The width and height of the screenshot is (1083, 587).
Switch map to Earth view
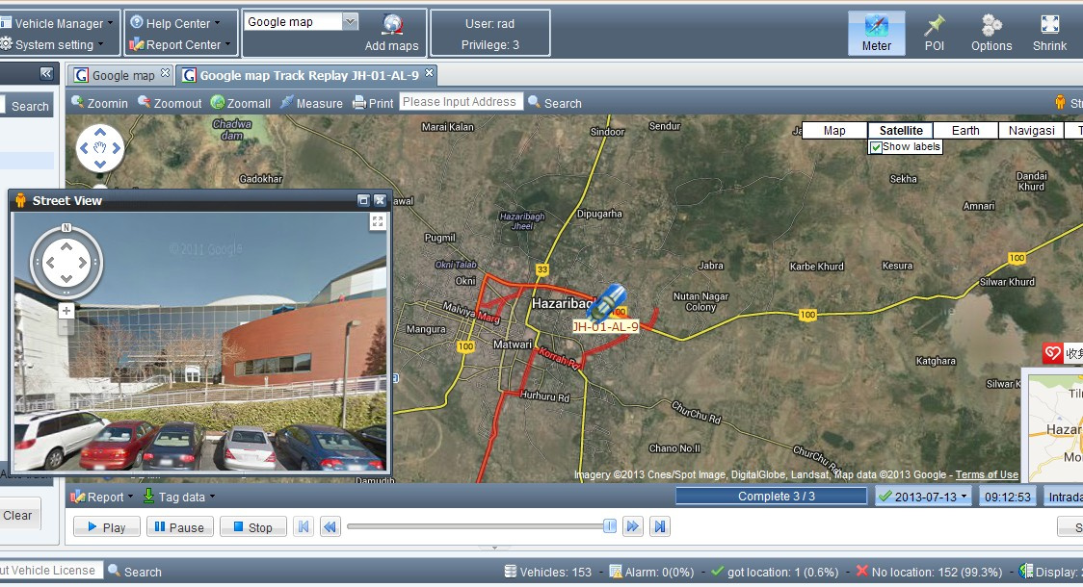pos(965,130)
